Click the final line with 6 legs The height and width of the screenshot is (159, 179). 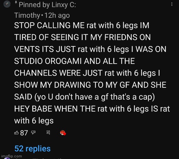coord(34,121)
